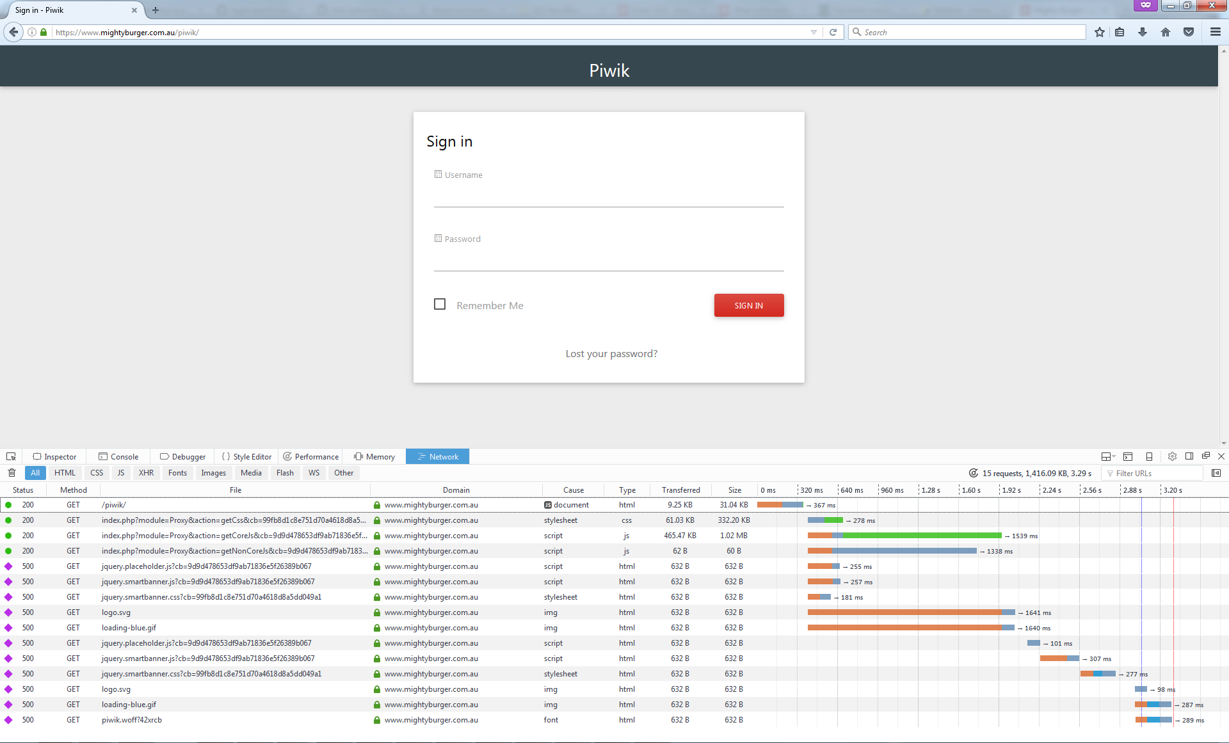Filter requests by All

[35, 473]
